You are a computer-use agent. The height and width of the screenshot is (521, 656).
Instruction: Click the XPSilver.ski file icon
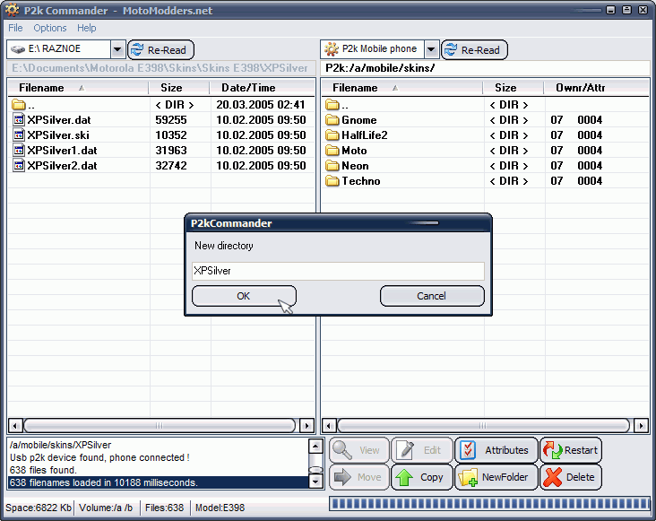[19, 135]
